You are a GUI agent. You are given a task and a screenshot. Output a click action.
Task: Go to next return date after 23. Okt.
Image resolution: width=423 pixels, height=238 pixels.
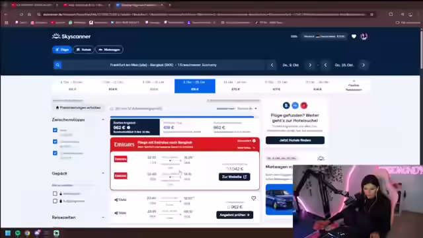[364, 65]
